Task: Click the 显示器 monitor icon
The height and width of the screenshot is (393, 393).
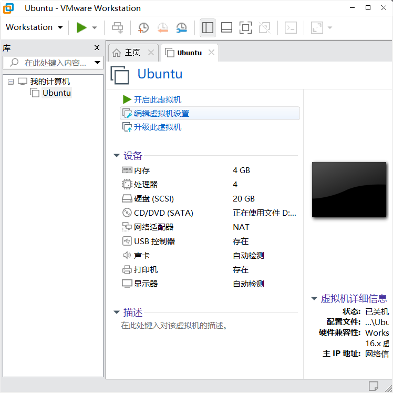Action: [127, 284]
